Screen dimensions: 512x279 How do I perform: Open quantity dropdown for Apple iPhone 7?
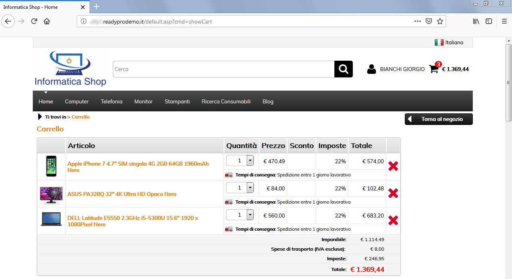tap(250, 160)
